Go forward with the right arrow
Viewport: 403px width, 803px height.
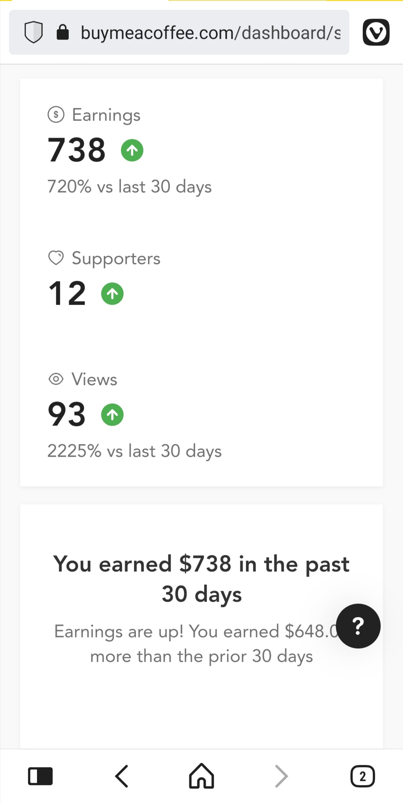point(281,776)
